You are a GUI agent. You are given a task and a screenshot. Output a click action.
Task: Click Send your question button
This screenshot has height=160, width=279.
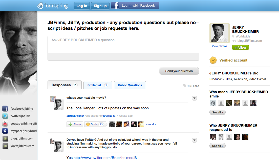click(179, 71)
